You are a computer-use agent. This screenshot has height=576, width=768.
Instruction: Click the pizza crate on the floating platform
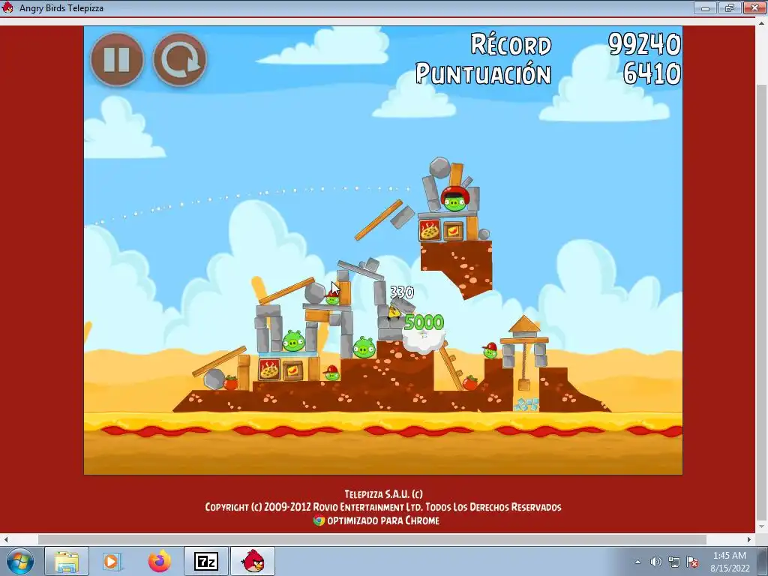(x=430, y=230)
